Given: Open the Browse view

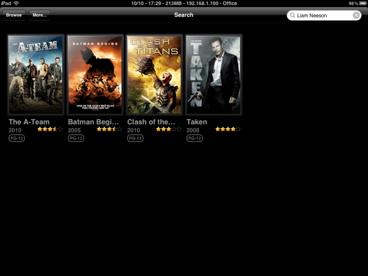Looking at the screenshot, I should pyautogui.click(x=14, y=15).
